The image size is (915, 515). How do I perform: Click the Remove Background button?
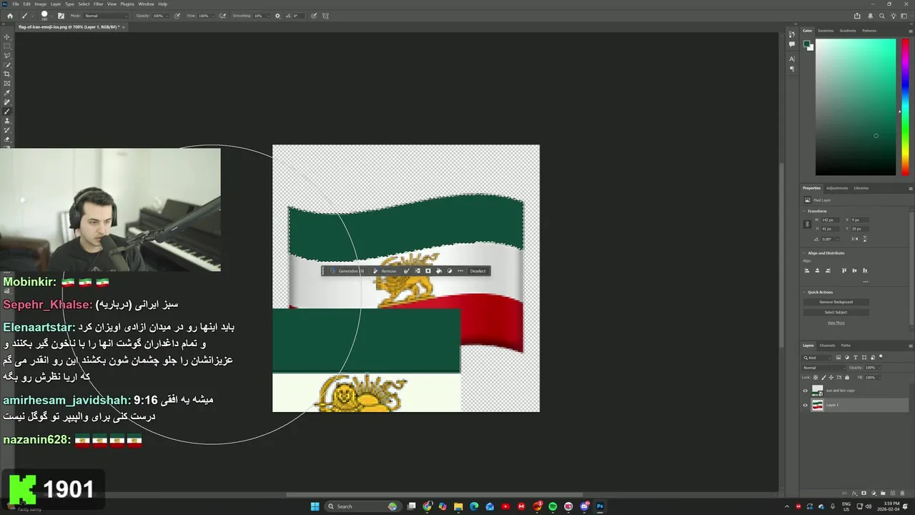coord(836,302)
